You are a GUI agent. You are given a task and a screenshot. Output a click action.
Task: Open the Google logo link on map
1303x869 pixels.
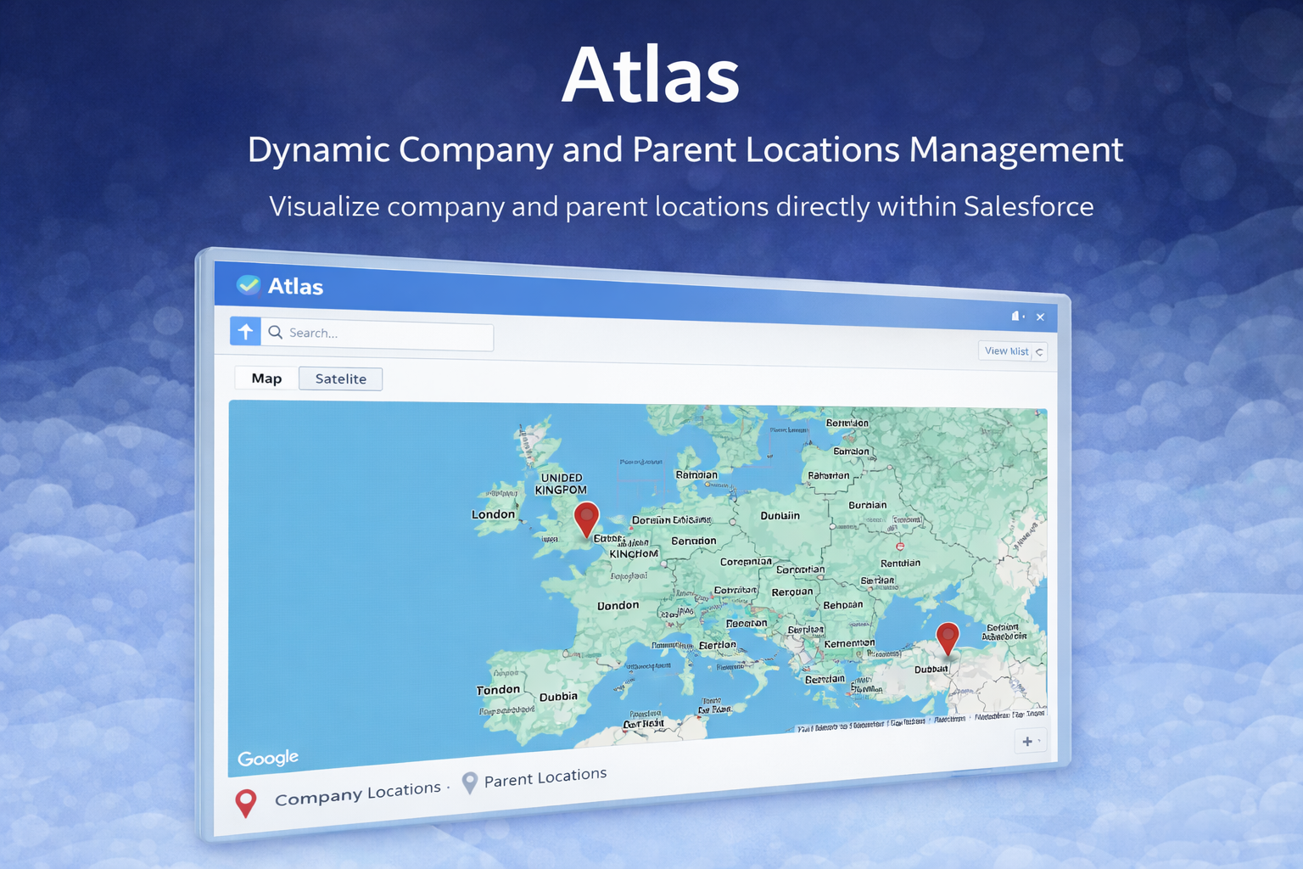tap(268, 758)
